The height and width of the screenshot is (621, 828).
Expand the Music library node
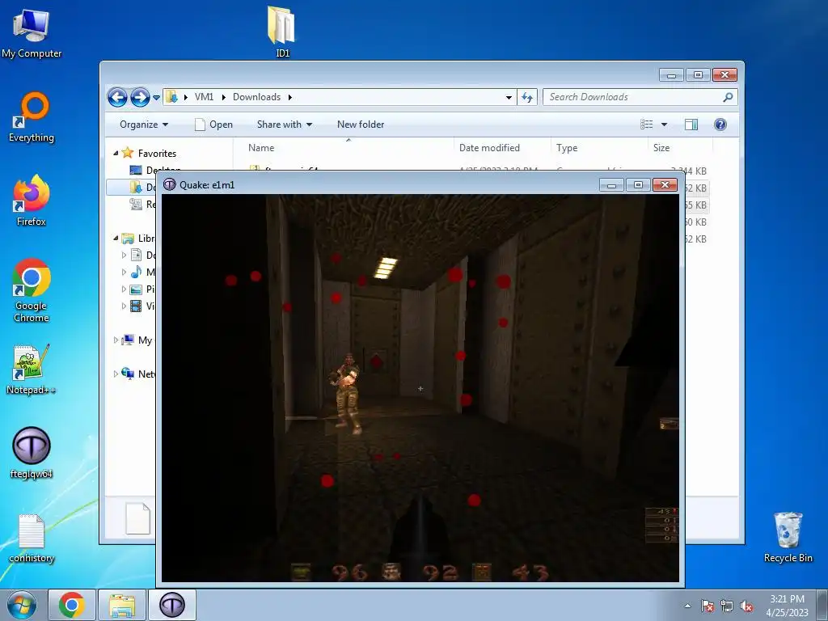124,272
